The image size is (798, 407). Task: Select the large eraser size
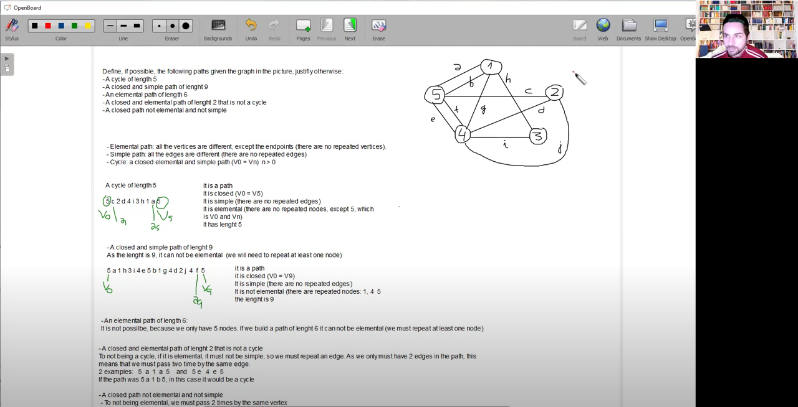click(x=186, y=26)
